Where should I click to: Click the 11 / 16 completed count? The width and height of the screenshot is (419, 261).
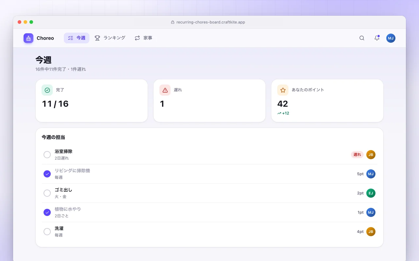click(x=55, y=104)
